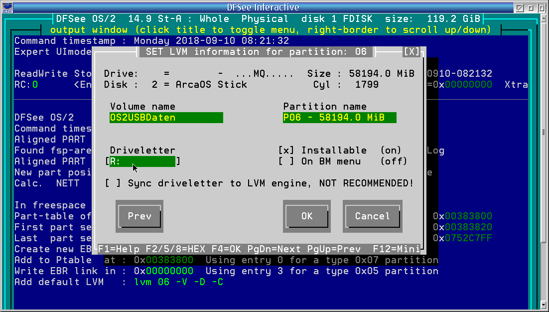Toggle the On BM menu checkbox

click(286, 161)
